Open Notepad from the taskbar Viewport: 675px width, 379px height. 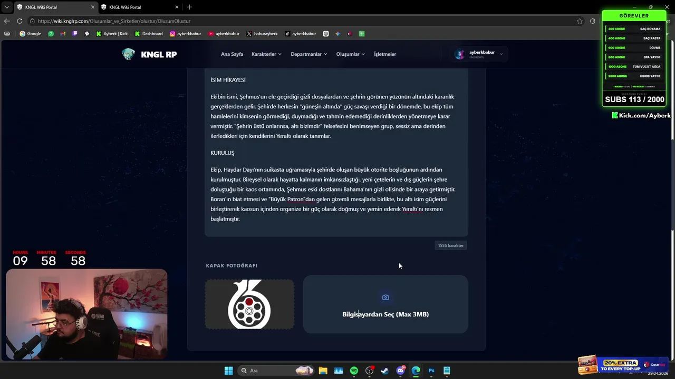point(447,371)
